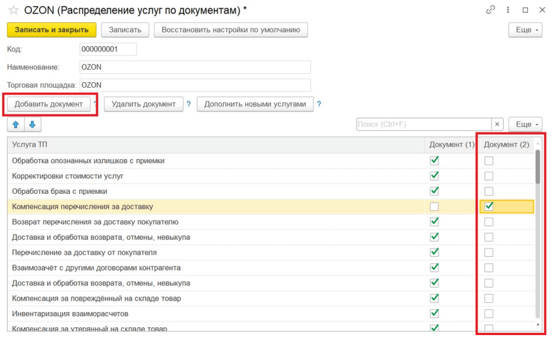
Task: Open the three-dot options menu icon
Action: (x=508, y=10)
